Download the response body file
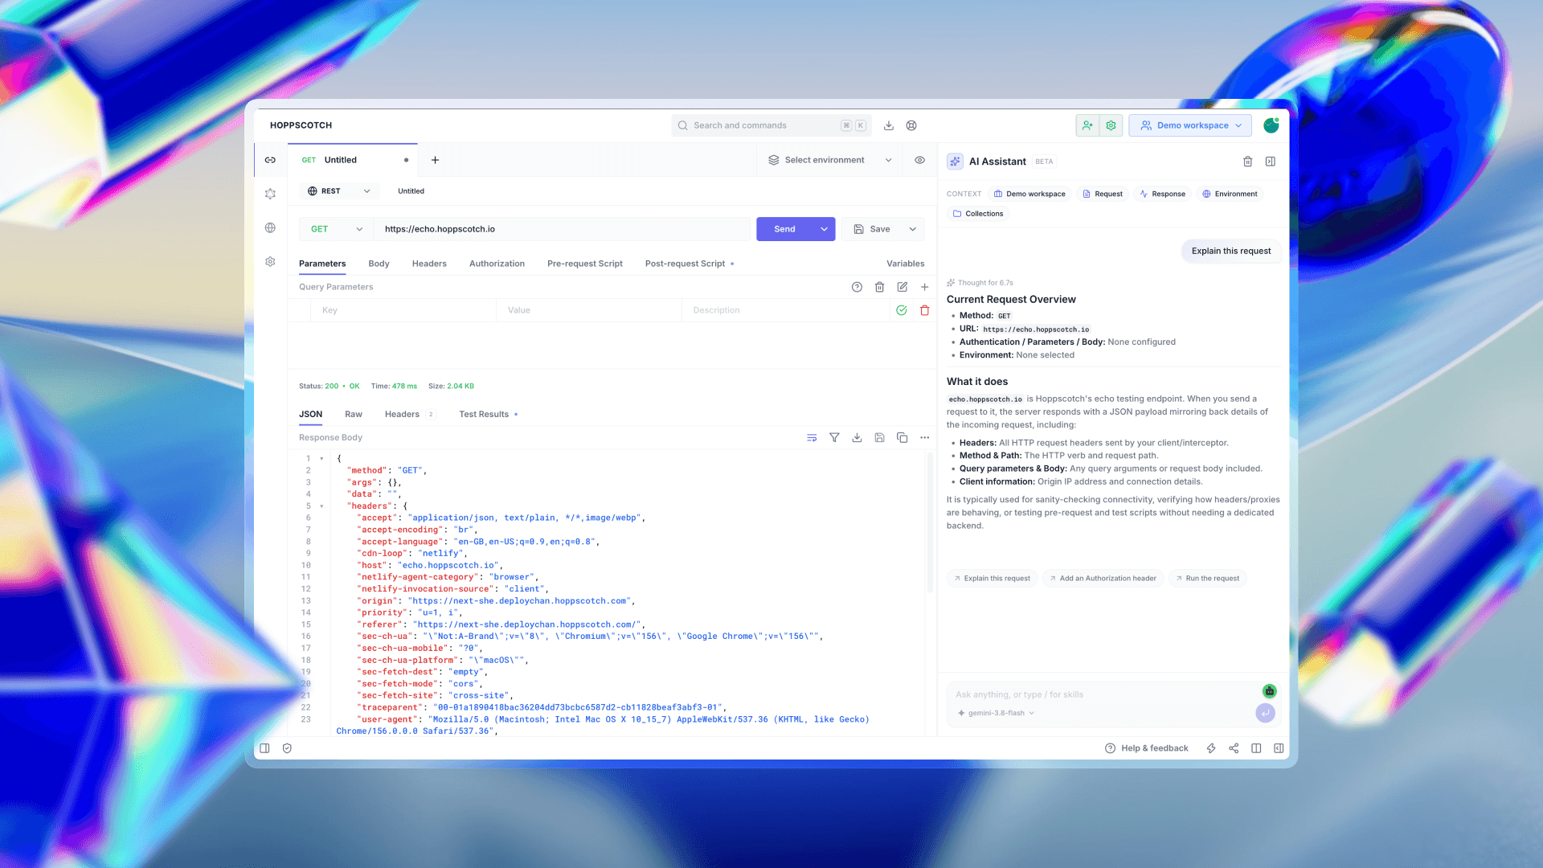Viewport: 1543px width, 868px height. pos(857,438)
